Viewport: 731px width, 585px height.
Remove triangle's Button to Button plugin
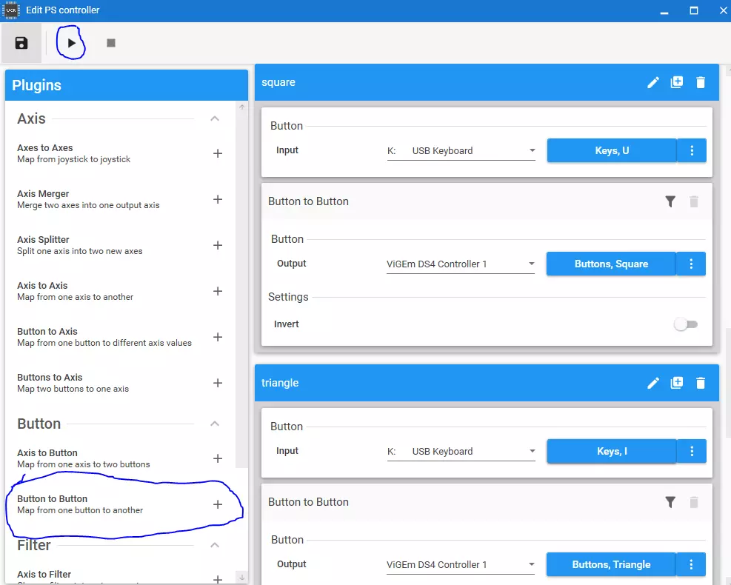[694, 502]
